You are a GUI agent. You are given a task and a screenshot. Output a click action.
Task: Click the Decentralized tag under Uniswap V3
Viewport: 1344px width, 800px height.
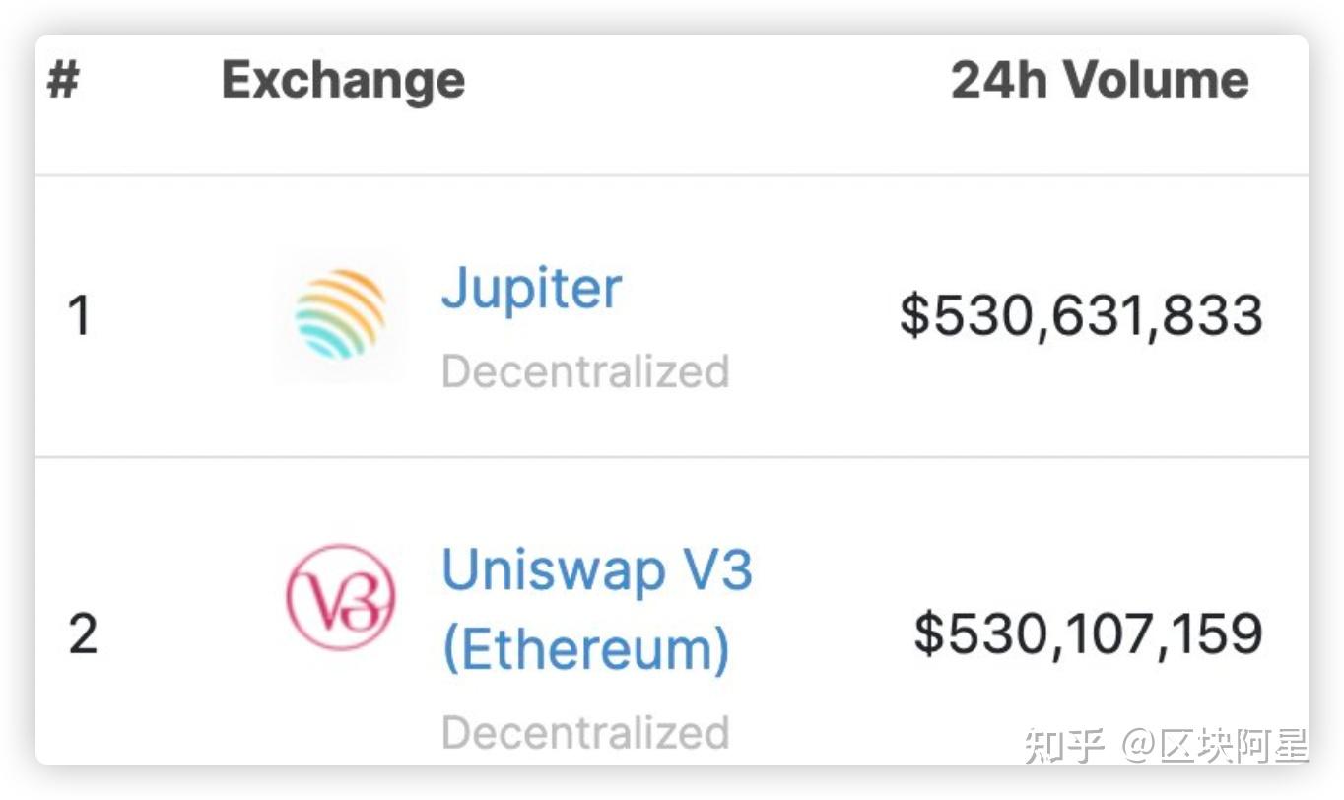[x=585, y=732]
